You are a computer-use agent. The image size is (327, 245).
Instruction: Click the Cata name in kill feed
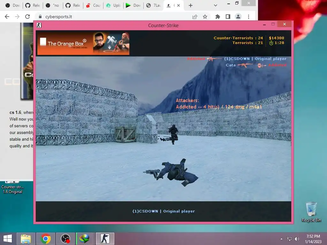pyautogui.click(x=231, y=65)
